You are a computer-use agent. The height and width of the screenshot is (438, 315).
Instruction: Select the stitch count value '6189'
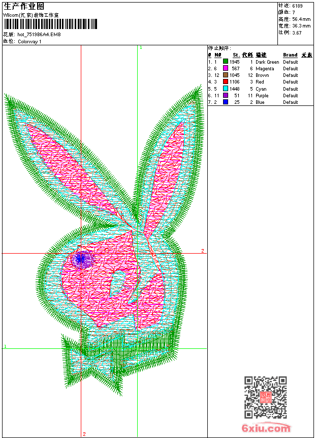tap(297, 6)
